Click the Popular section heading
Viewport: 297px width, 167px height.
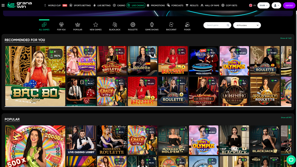12,119
